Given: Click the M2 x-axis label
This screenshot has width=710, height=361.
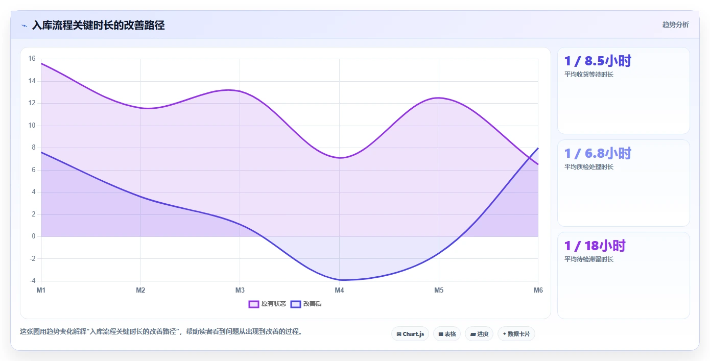Looking at the screenshot, I should [140, 290].
